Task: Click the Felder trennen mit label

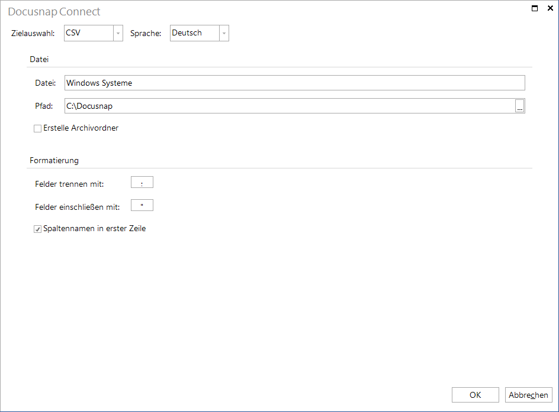Action: 69,184
